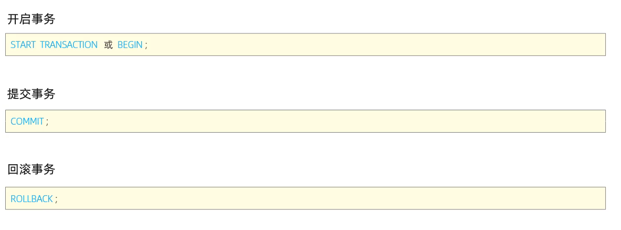Click 事务 in the 开启事务 heading
Image resolution: width=621 pixels, height=230 pixels.
pos(43,19)
